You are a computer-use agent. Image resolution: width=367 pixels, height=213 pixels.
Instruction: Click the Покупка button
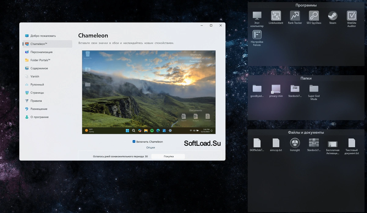pos(169,156)
